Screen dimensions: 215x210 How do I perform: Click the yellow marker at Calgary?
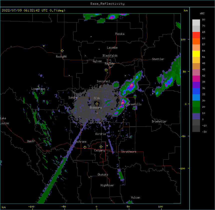pyautogui.click(x=101, y=147)
